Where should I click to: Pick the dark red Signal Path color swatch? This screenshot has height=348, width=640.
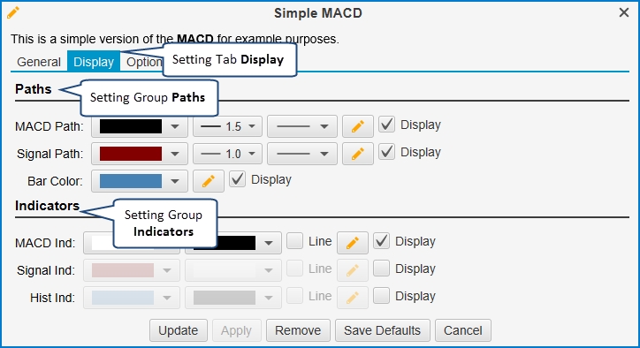131,154
